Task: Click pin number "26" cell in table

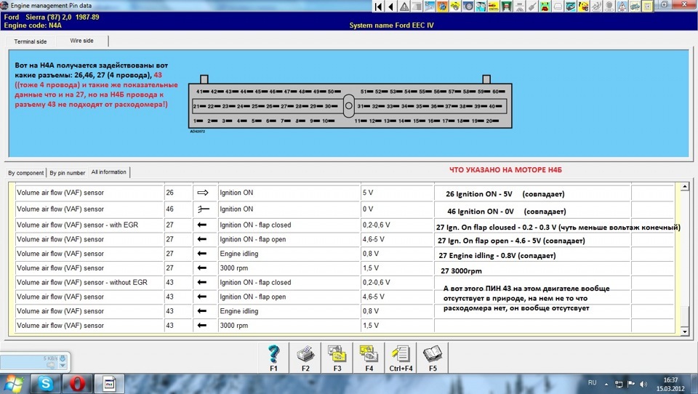Action: point(178,193)
